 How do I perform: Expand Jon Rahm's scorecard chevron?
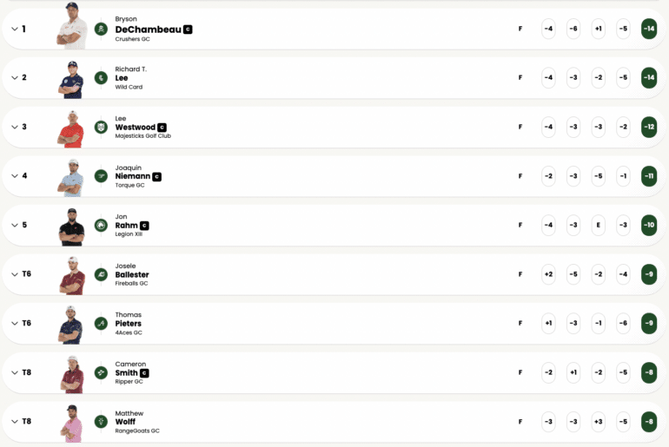(x=15, y=225)
